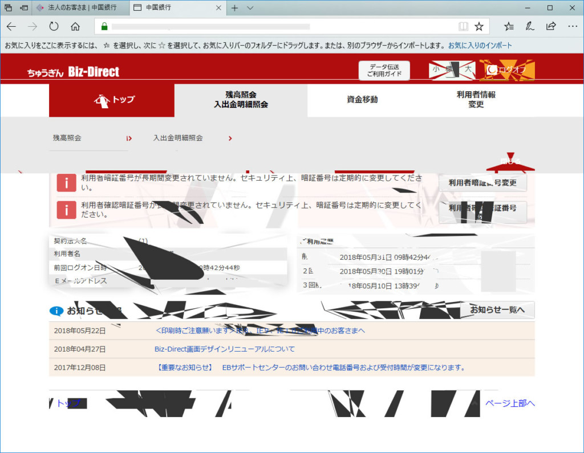Click the tabs set aside icon
The height and width of the screenshot is (453, 584).
coord(8,7)
